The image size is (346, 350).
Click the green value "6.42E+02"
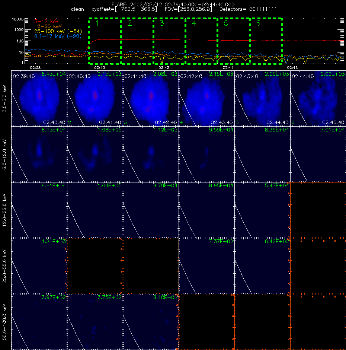point(277,242)
